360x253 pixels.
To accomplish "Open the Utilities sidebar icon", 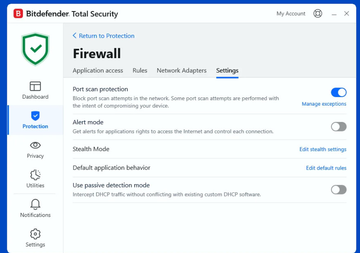I will 35,175.
